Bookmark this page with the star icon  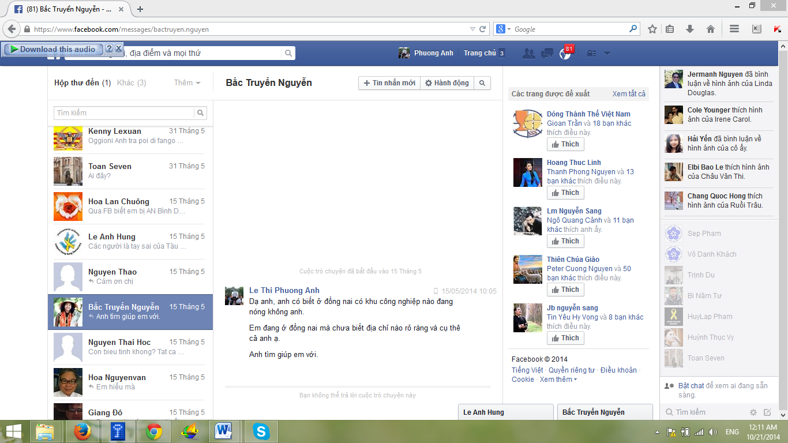[x=652, y=29]
